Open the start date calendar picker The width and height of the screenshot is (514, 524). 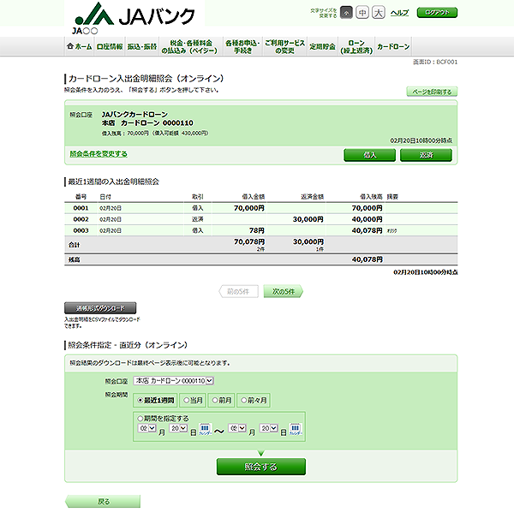[205, 430]
